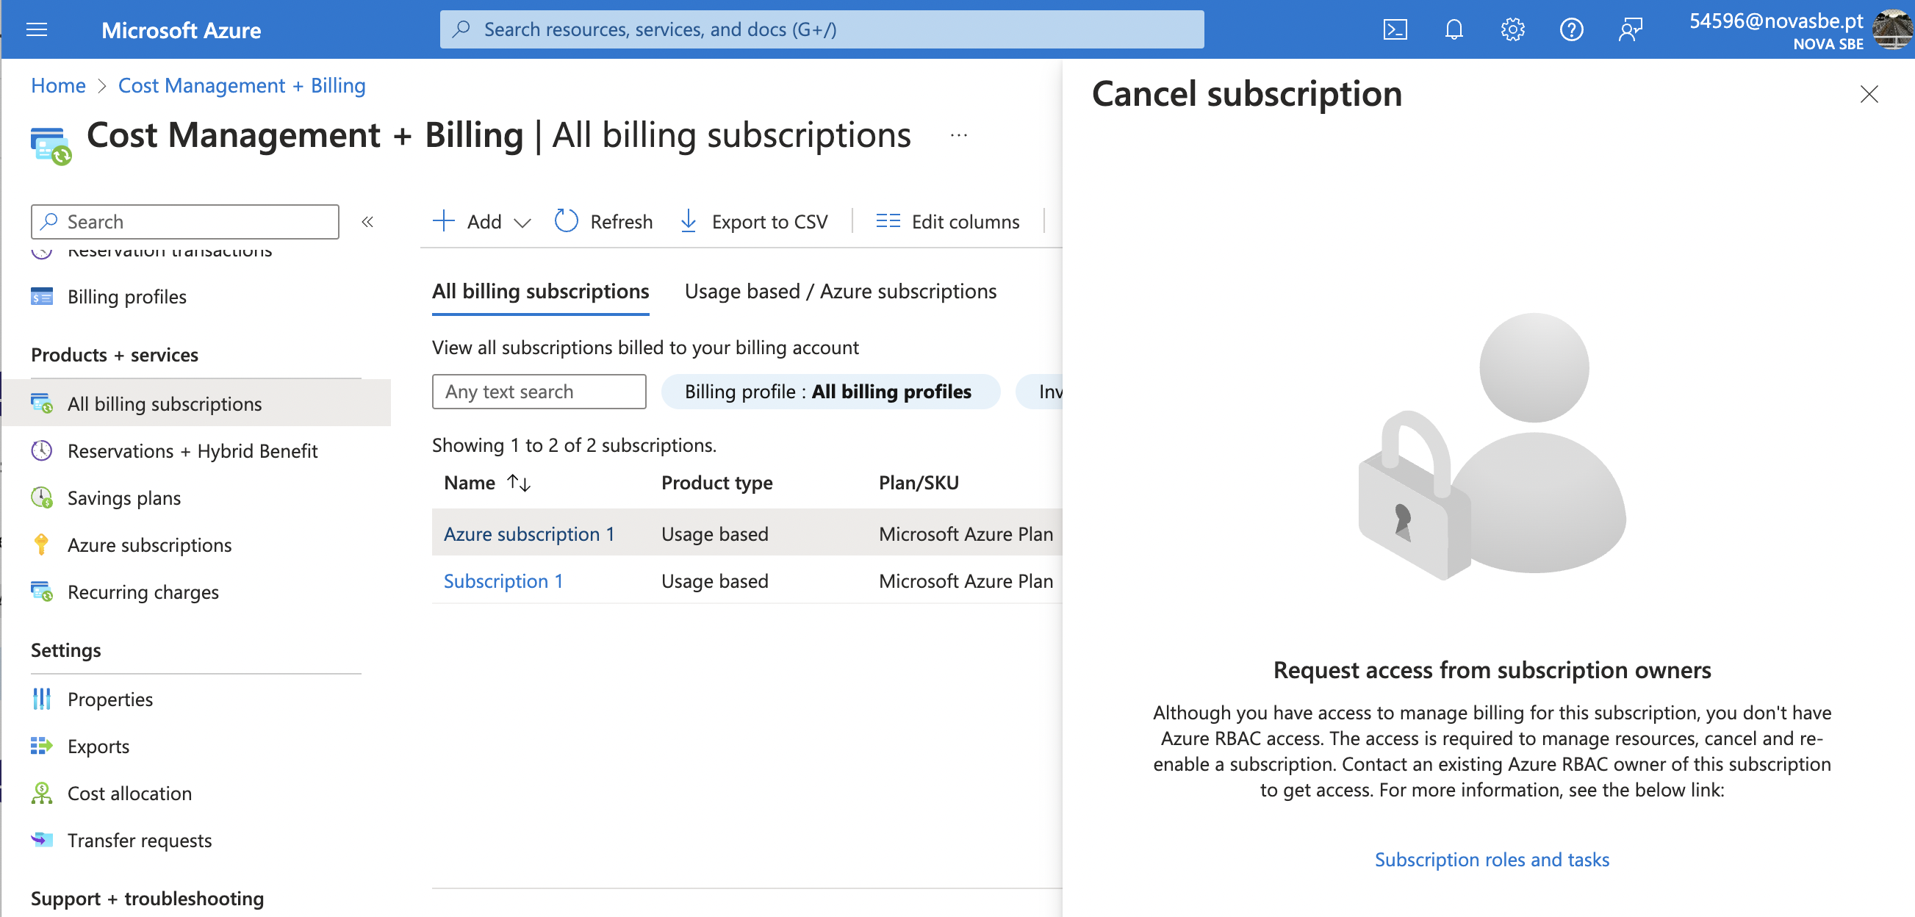Open the notifications bell
The width and height of the screenshot is (1915, 917).
point(1454,29)
